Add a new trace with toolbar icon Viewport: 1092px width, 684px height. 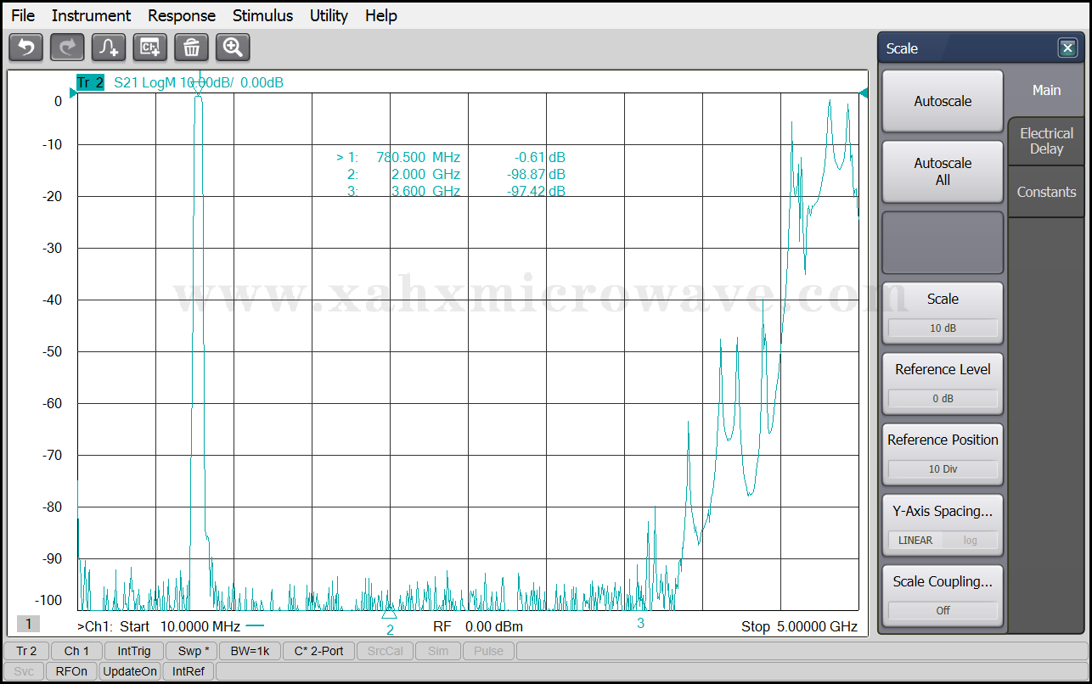pos(109,48)
